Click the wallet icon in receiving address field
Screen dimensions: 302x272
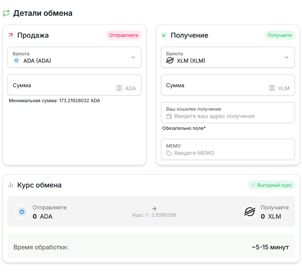click(169, 116)
